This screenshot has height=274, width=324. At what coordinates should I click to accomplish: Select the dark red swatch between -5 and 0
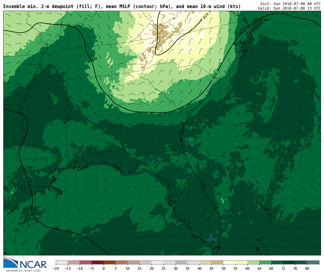pos(97,262)
